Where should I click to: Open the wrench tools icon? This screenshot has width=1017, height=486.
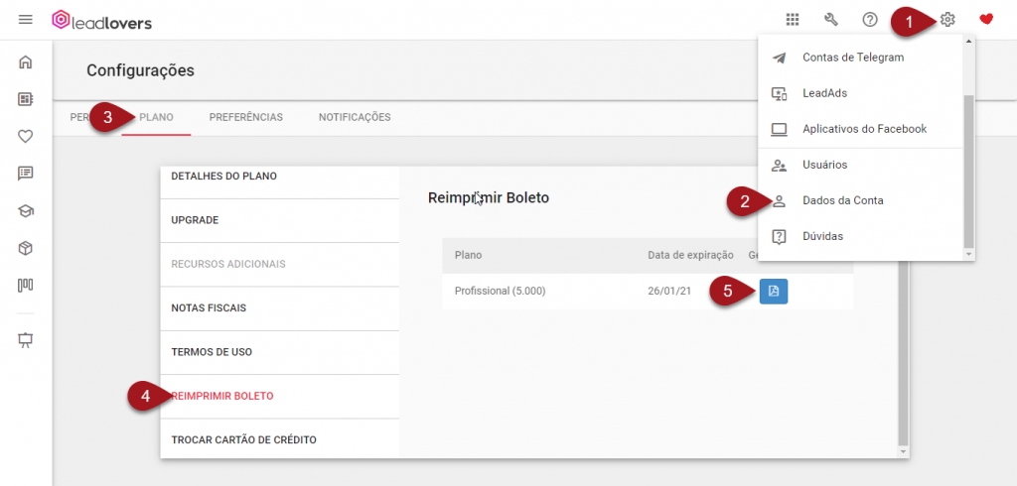click(x=831, y=20)
